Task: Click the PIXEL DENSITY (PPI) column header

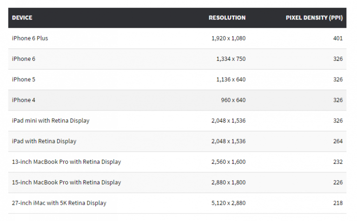Action: [314, 18]
